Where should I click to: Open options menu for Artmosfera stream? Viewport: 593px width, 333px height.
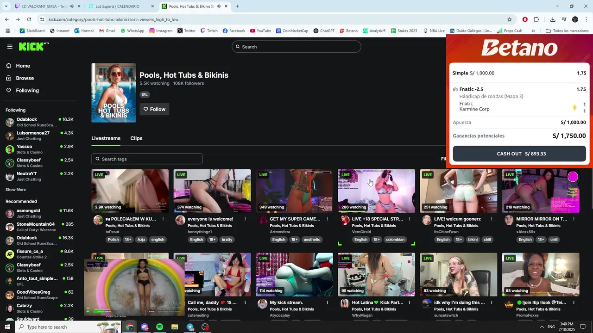[x=328, y=219]
